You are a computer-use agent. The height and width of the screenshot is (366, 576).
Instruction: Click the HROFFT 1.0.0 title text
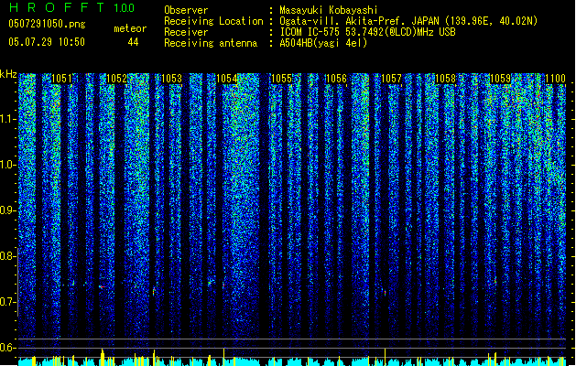[71, 7]
